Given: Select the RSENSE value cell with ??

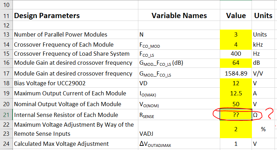Looking at the screenshot, I should tap(236, 115).
